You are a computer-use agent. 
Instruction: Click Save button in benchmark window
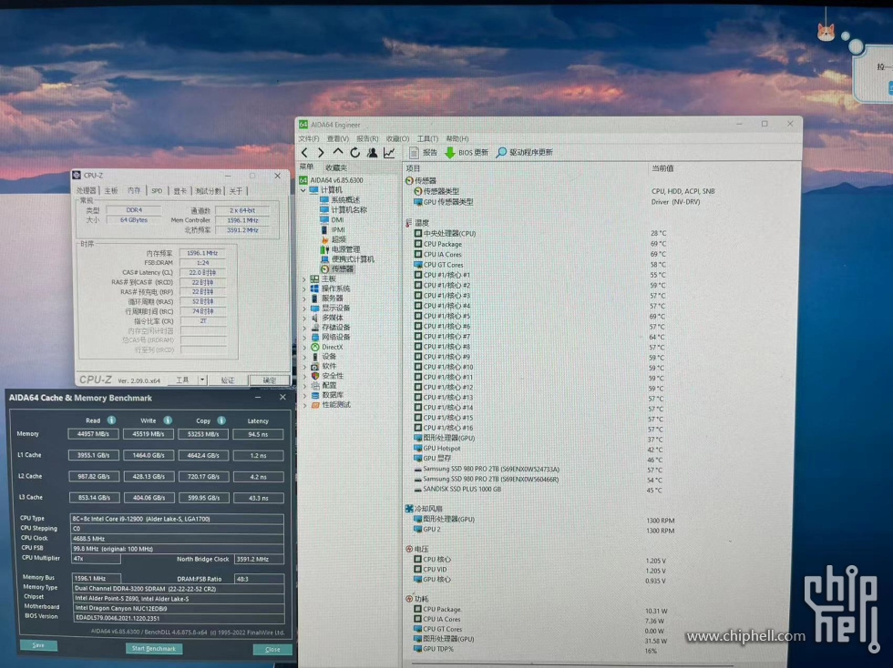point(38,645)
